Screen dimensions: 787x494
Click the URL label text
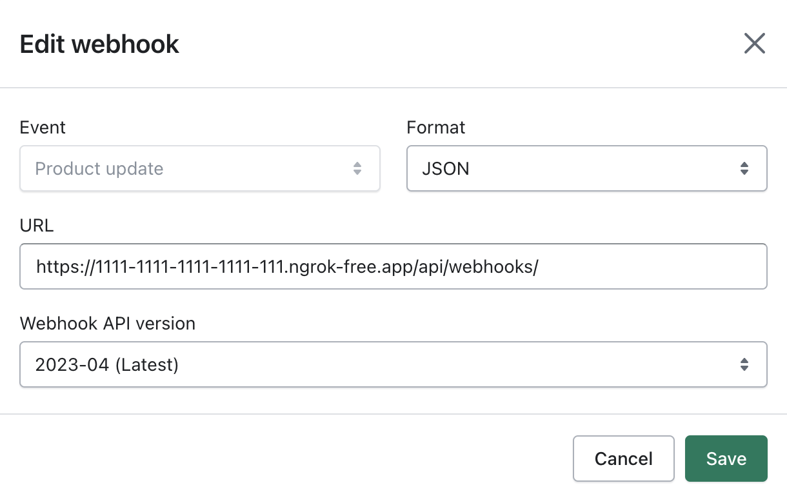37,225
